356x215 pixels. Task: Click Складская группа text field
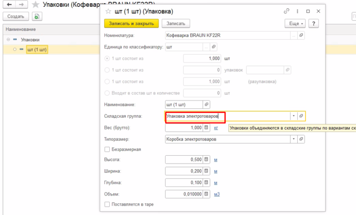pyautogui.click(x=227, y=116)
